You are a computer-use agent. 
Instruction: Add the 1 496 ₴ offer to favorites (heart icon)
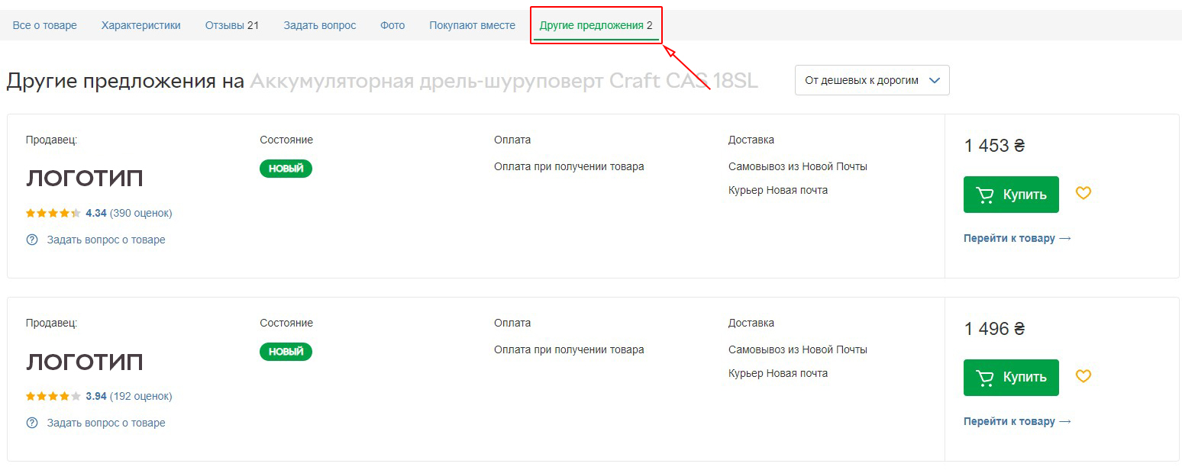[1083, 376]
